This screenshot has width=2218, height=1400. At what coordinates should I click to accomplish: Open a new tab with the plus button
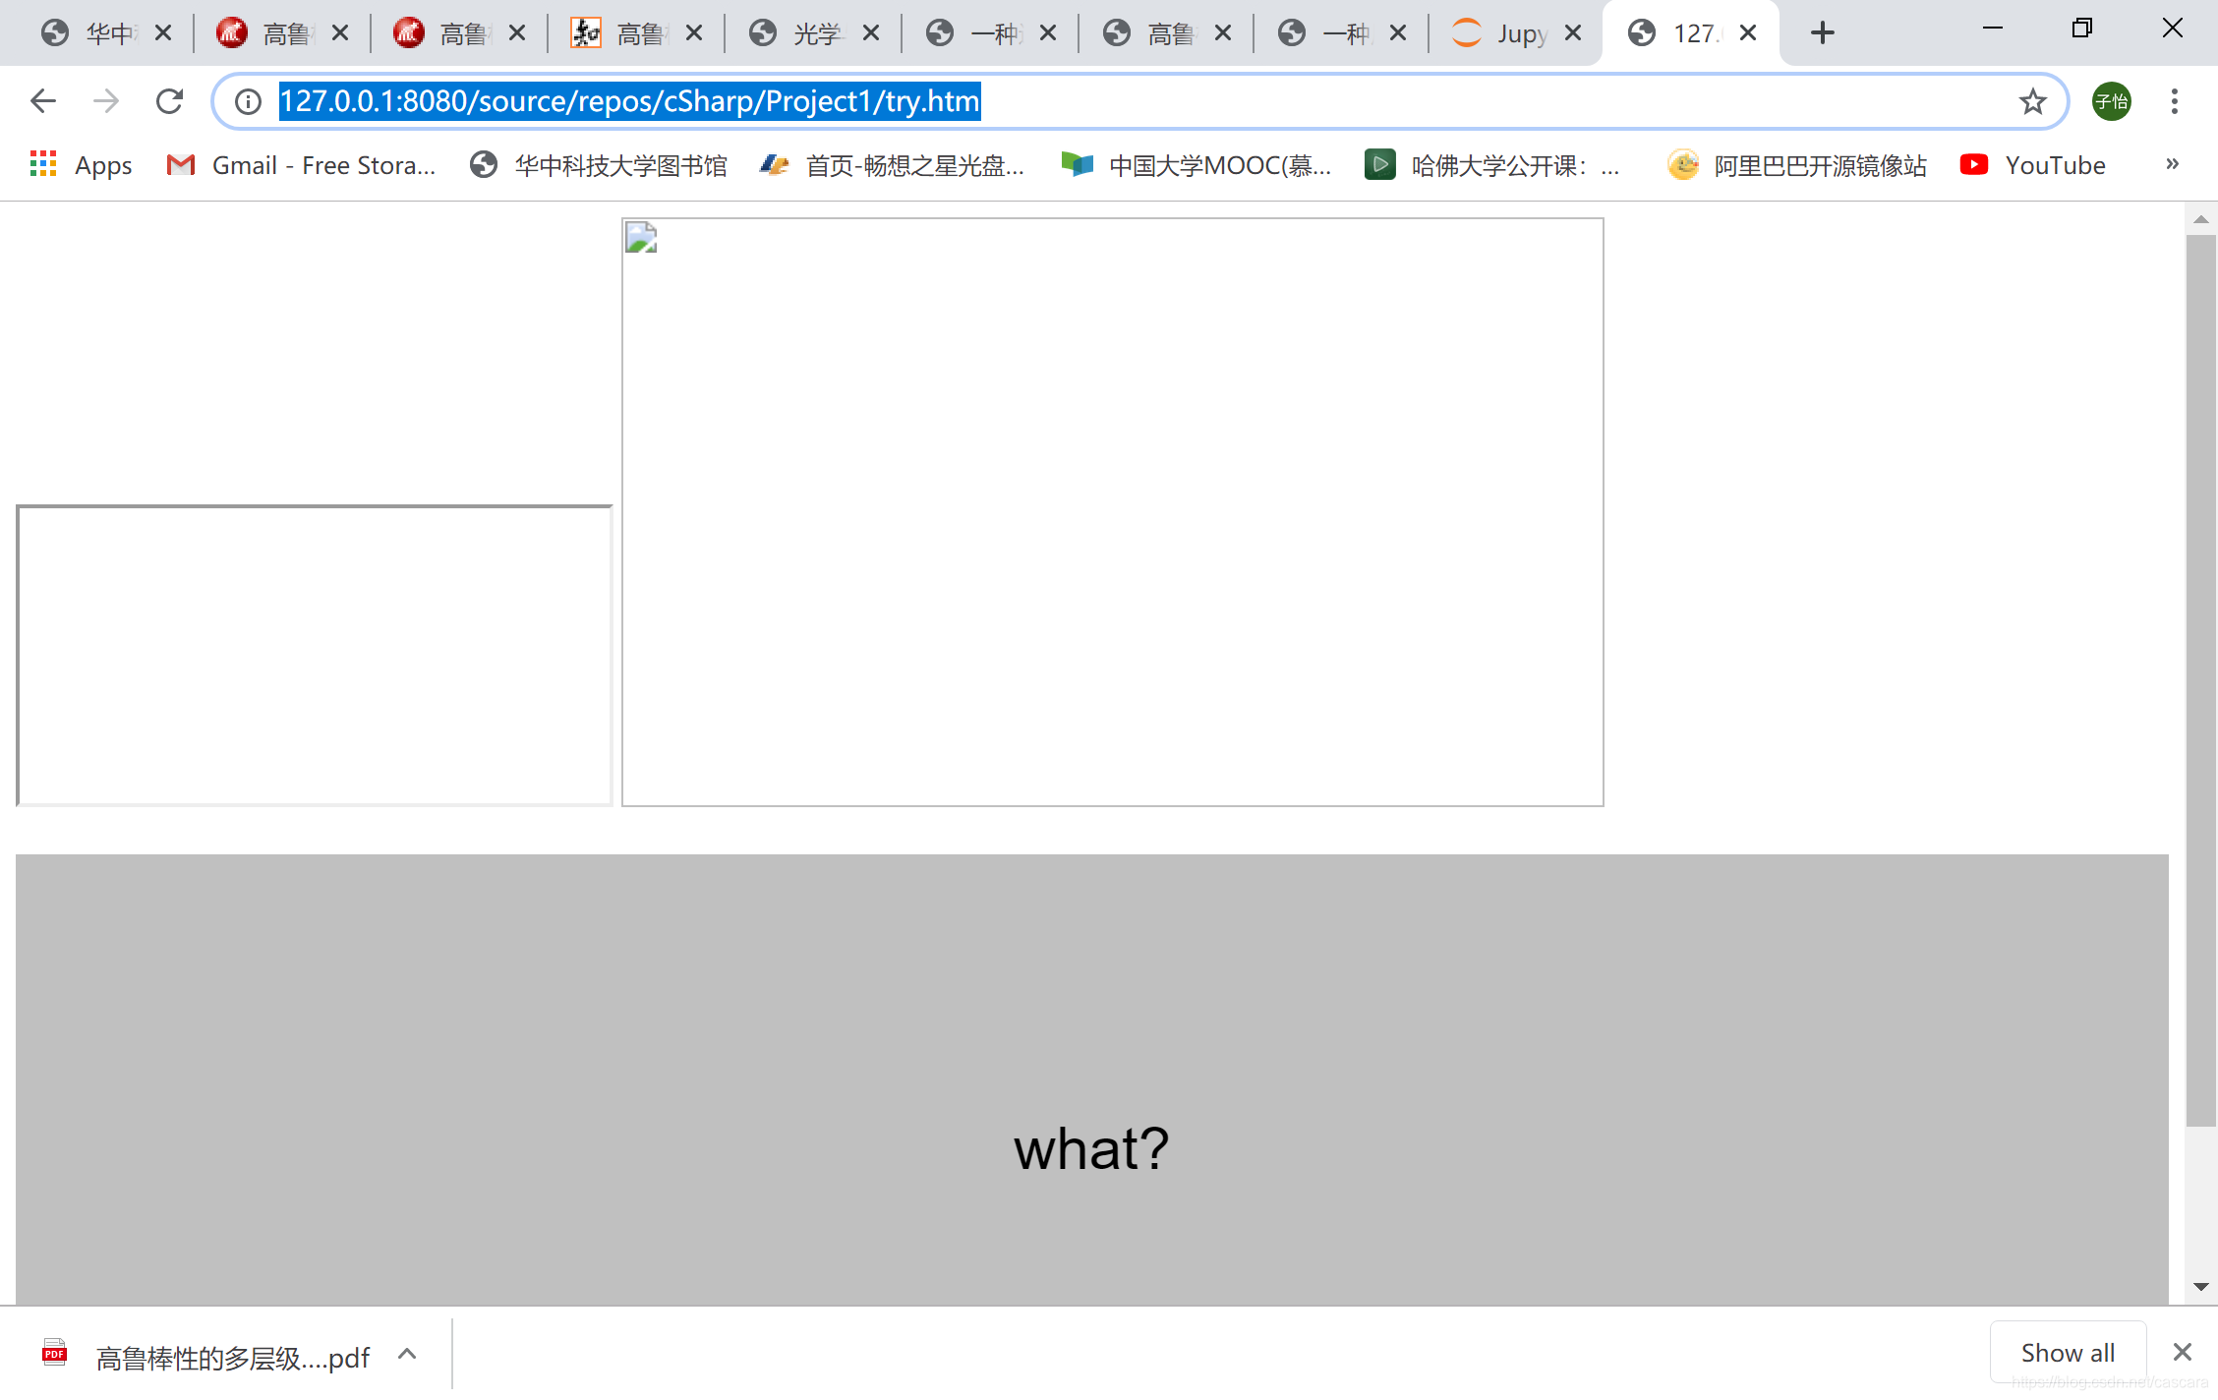tap(1822, 33)
